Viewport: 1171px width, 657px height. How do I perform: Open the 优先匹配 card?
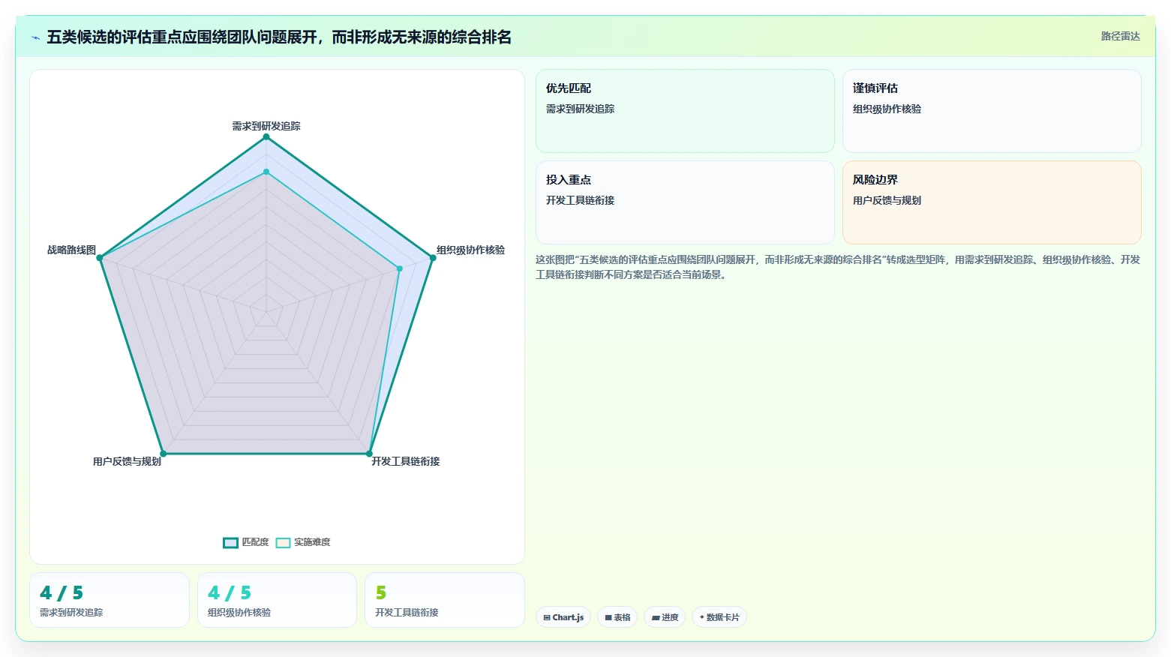[x=685, y=111]
